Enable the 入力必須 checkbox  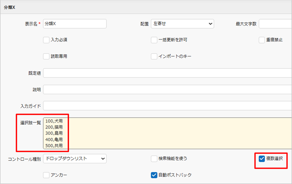click(46, 40)
